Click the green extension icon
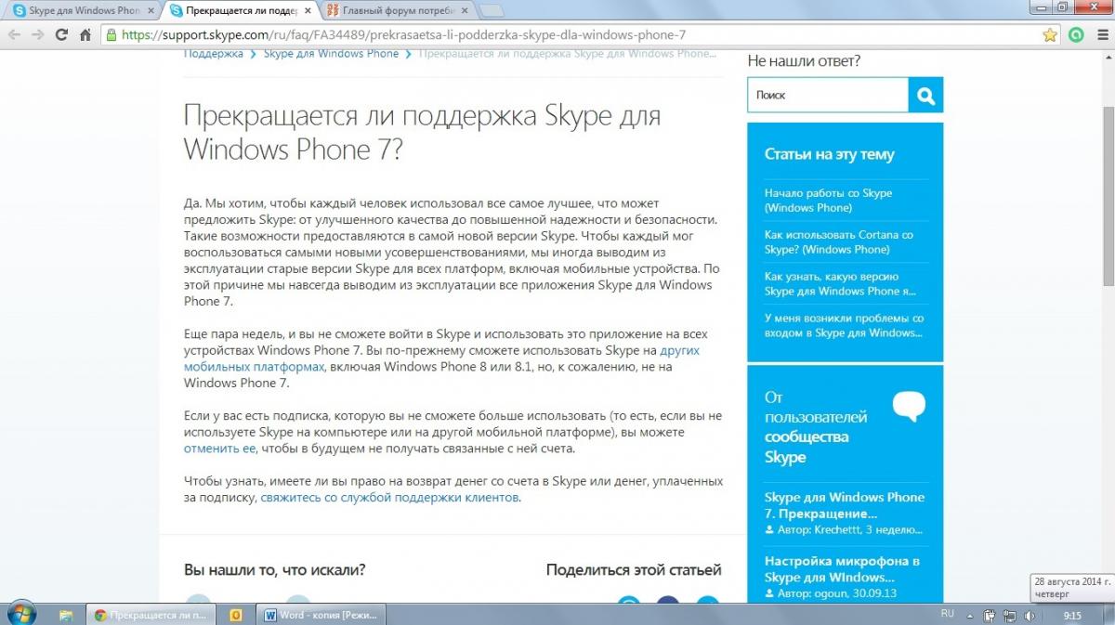This screenshot has height=625, width=1115. point(1076,34)
